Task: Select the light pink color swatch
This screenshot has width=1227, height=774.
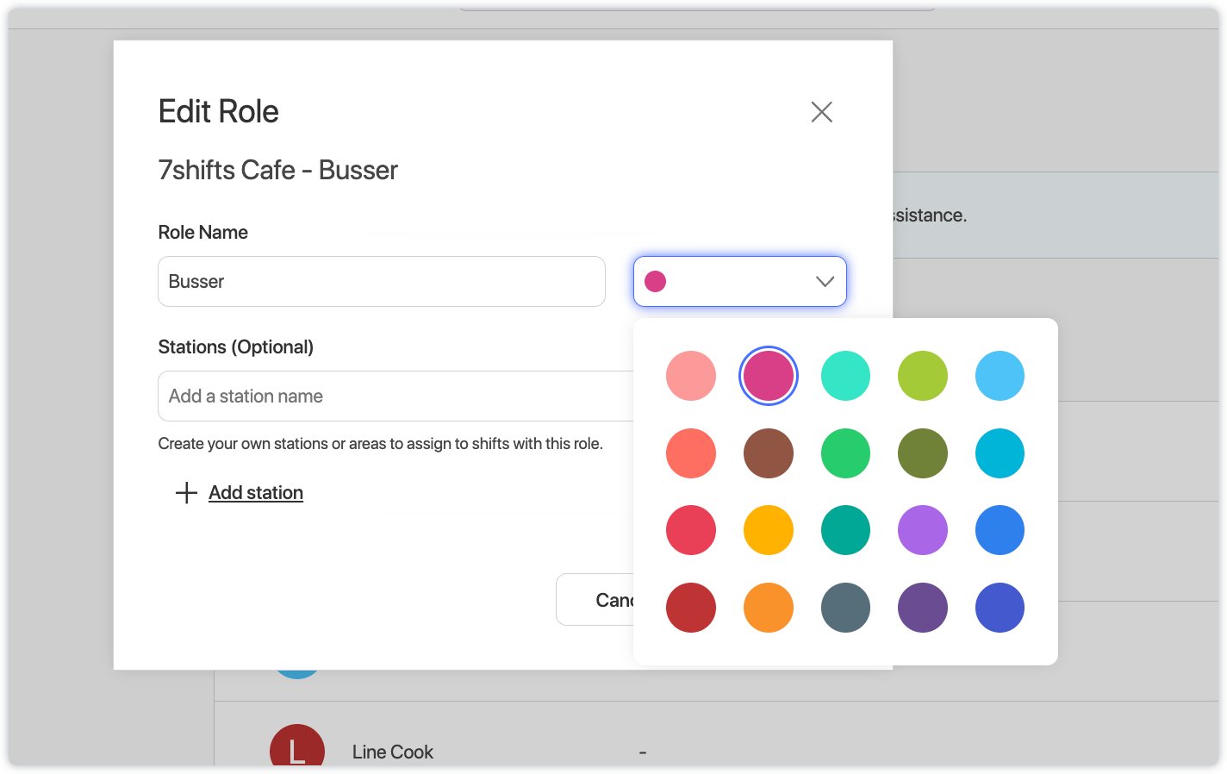Action: coord(691,376)
